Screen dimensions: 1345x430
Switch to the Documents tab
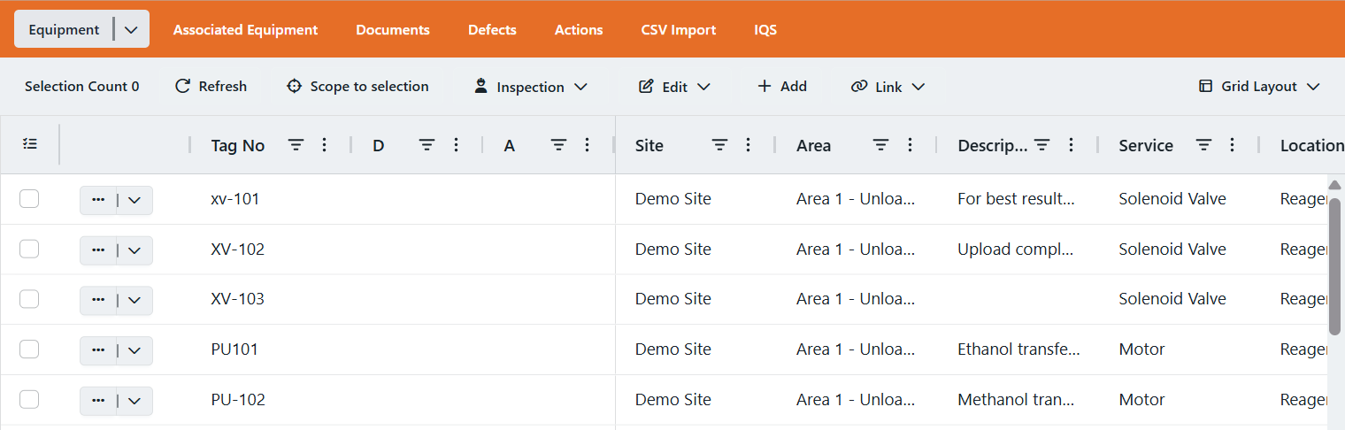click(393, 29)
